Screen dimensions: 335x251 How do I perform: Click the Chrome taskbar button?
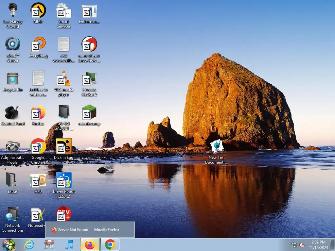[x=110, y=244]
